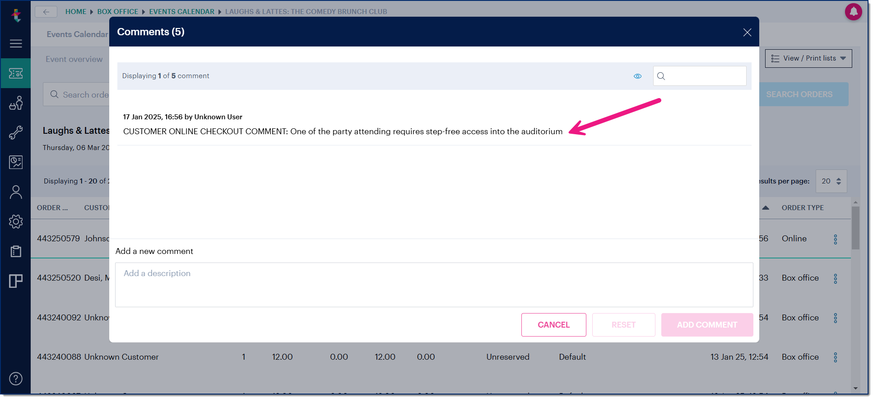Screen dimensions: 873x399
Task: Click the sort arrow beside ORDER TYPE
Action: [766, 208]
